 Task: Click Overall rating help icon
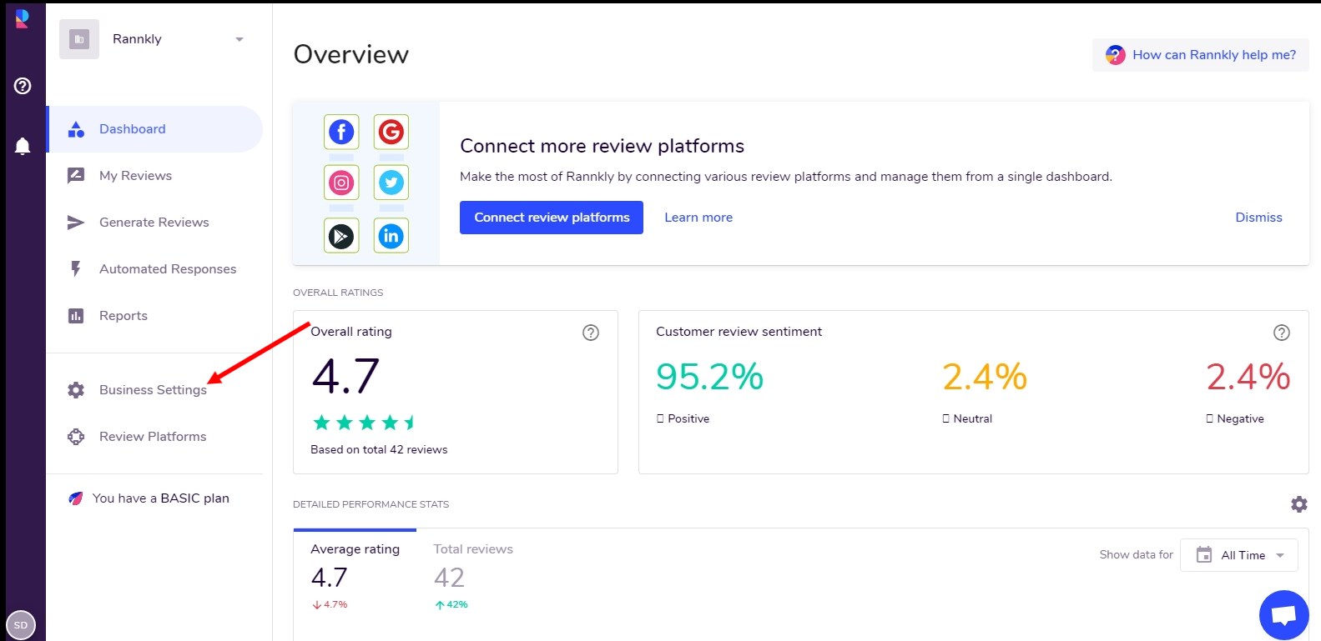point(591,333)
